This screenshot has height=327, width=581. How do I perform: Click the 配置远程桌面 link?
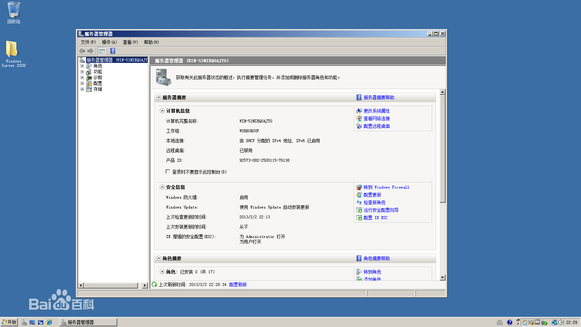tap(377, 126)
